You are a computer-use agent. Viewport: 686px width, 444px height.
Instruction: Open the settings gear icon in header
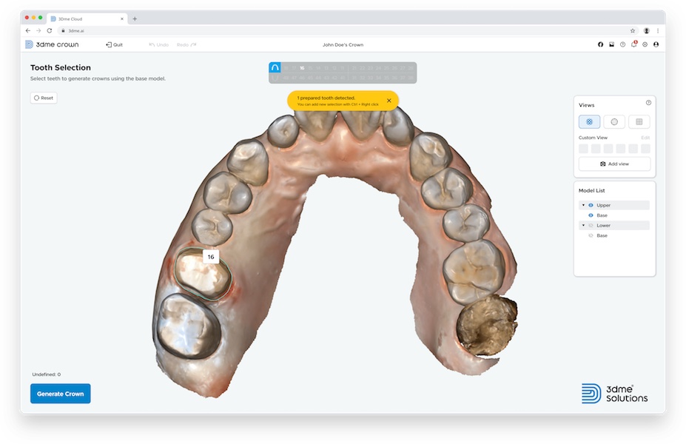pyautogui.click(x=645, y=44)
